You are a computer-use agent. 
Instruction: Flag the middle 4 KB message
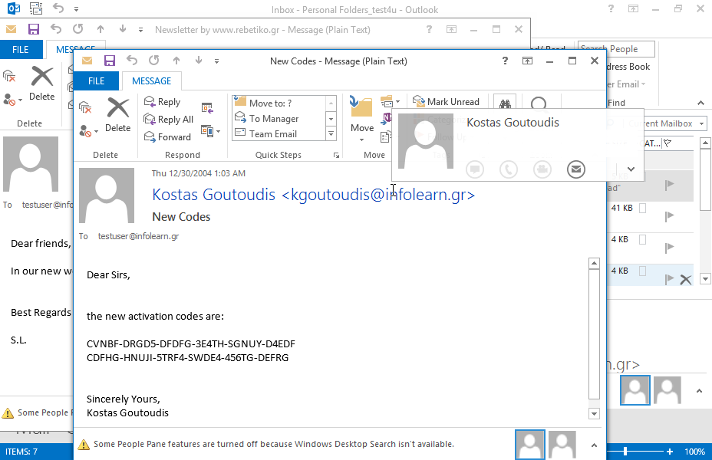click(x=669, y=248)
